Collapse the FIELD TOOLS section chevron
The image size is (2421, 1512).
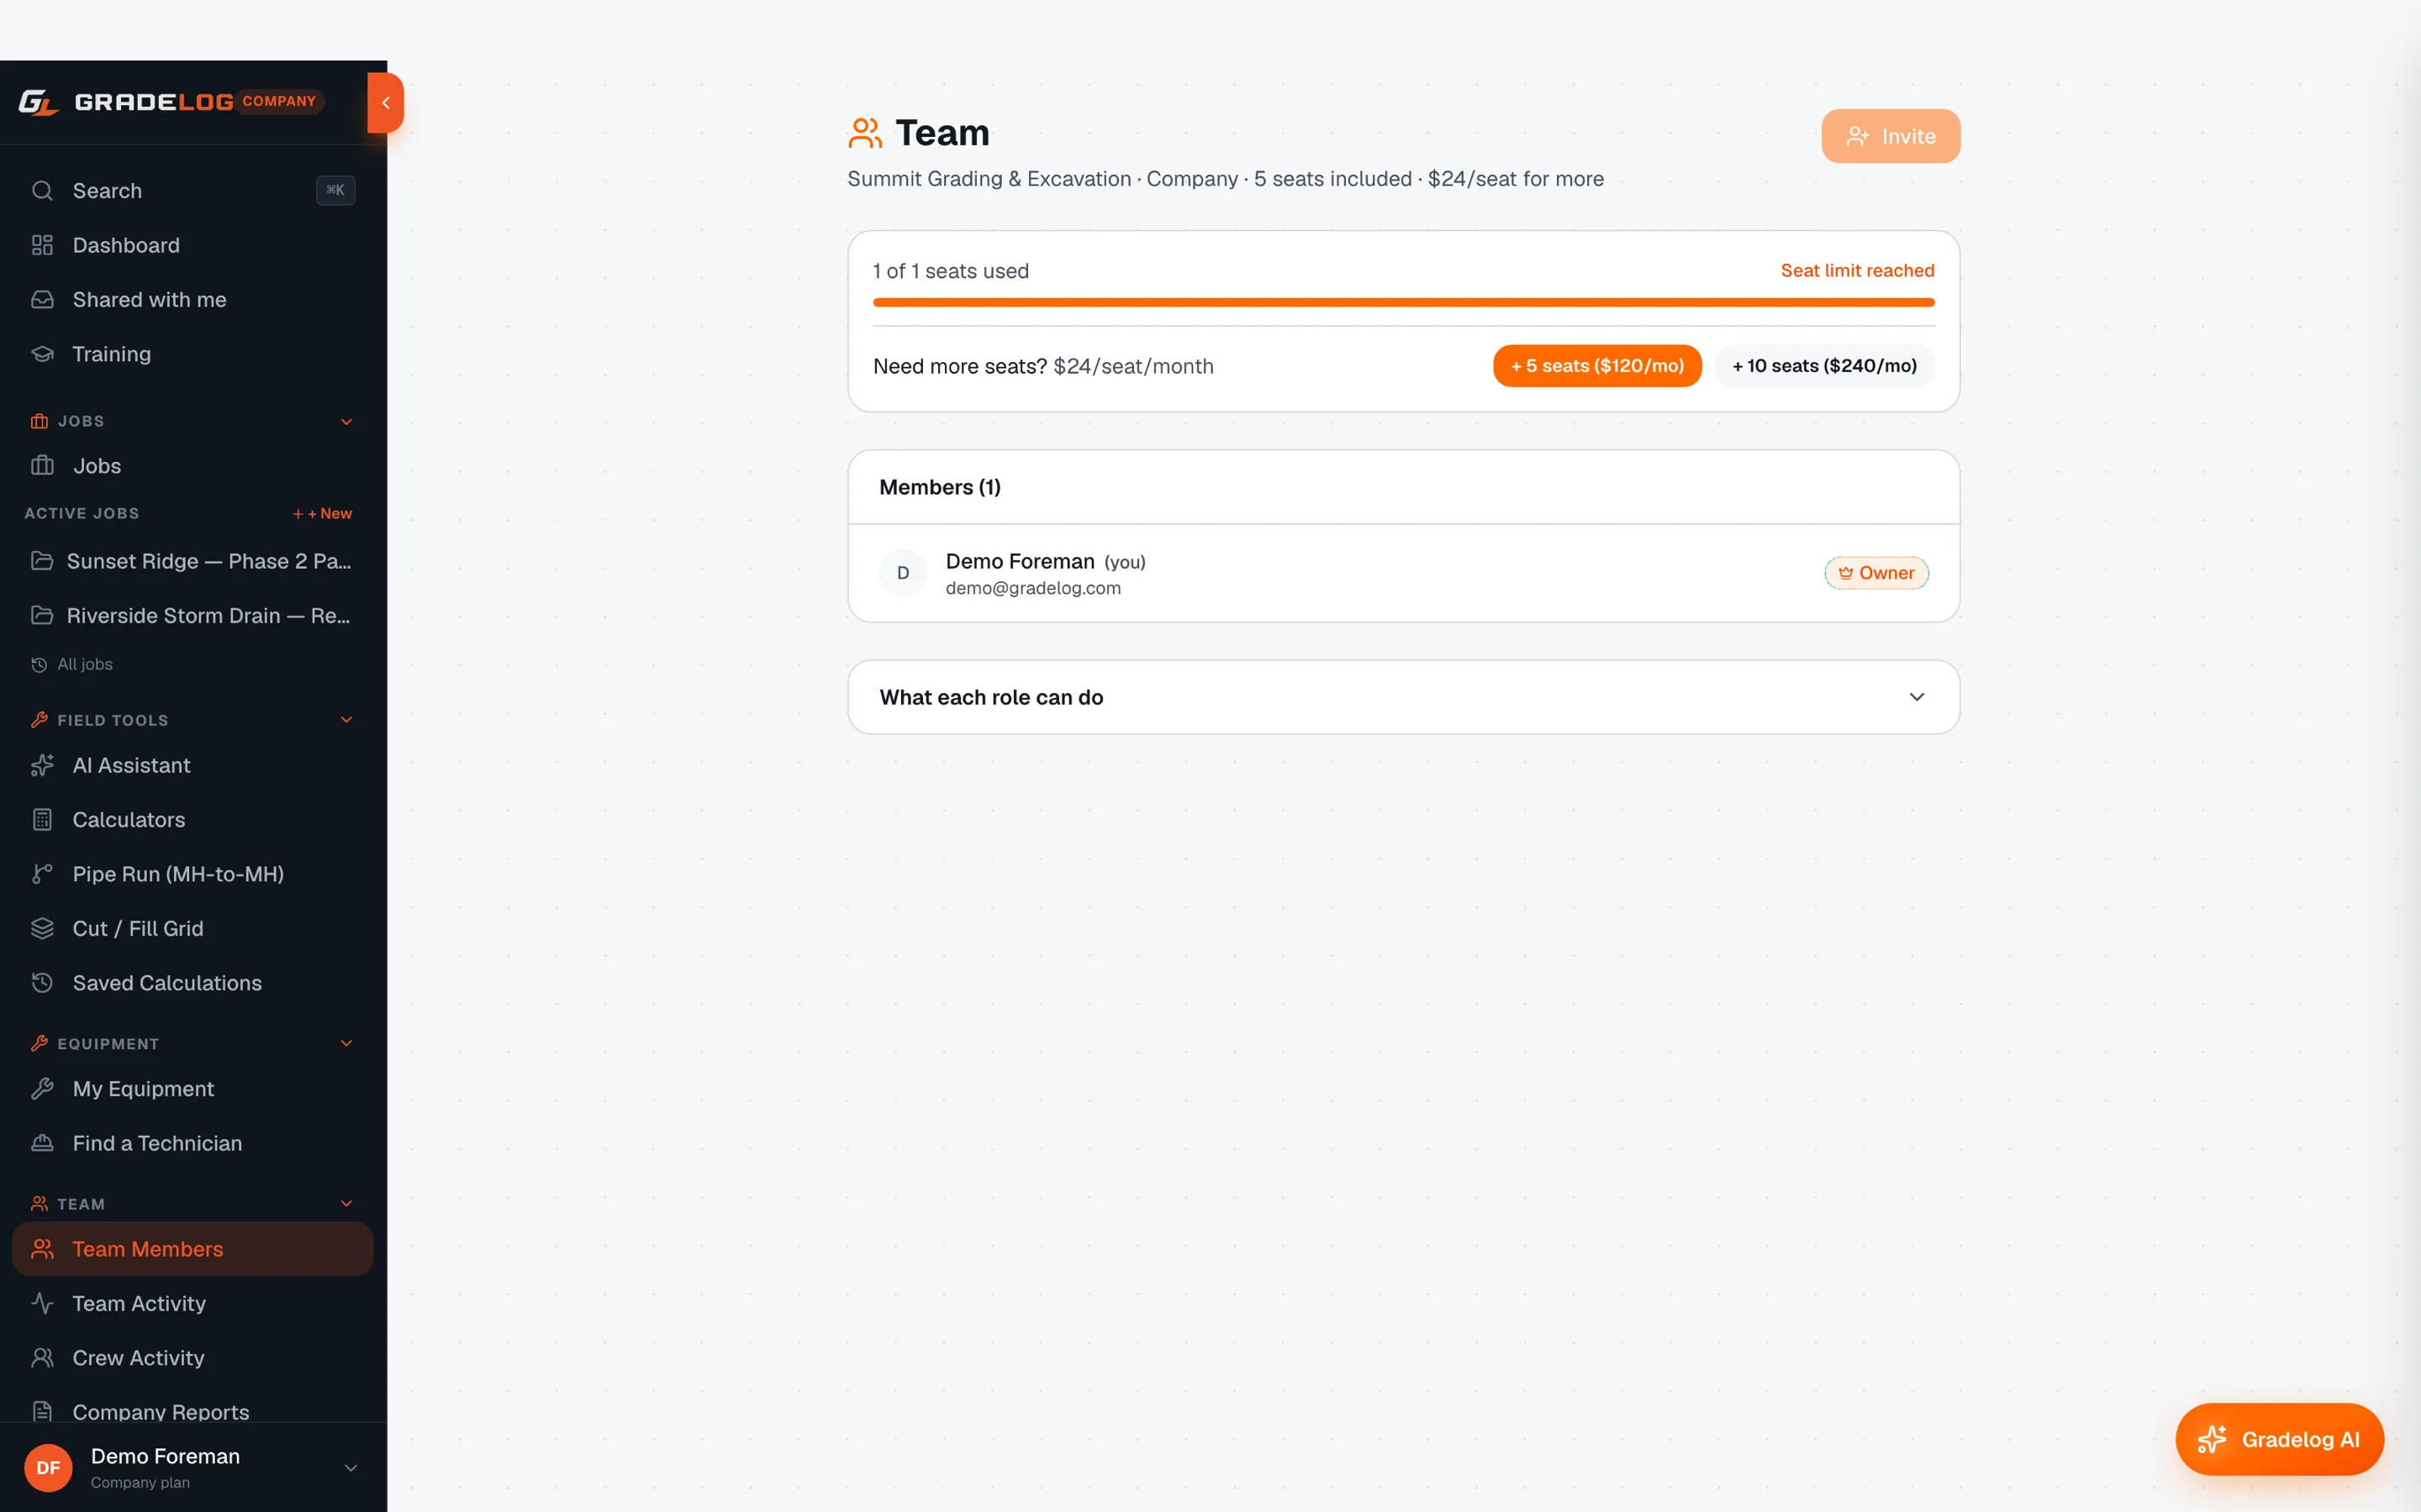pos(346,720)
